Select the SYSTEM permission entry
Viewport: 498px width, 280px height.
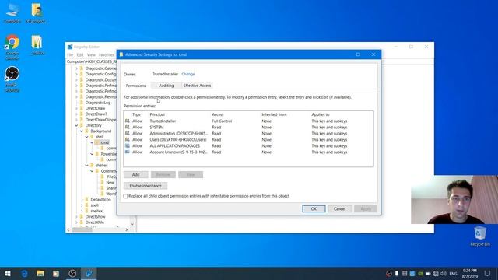click(248, 127)
